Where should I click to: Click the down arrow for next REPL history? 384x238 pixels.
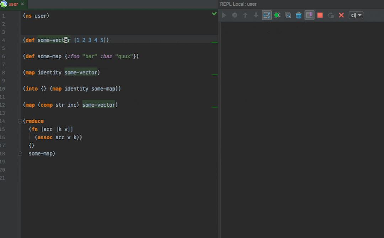[x=256, y=15]
